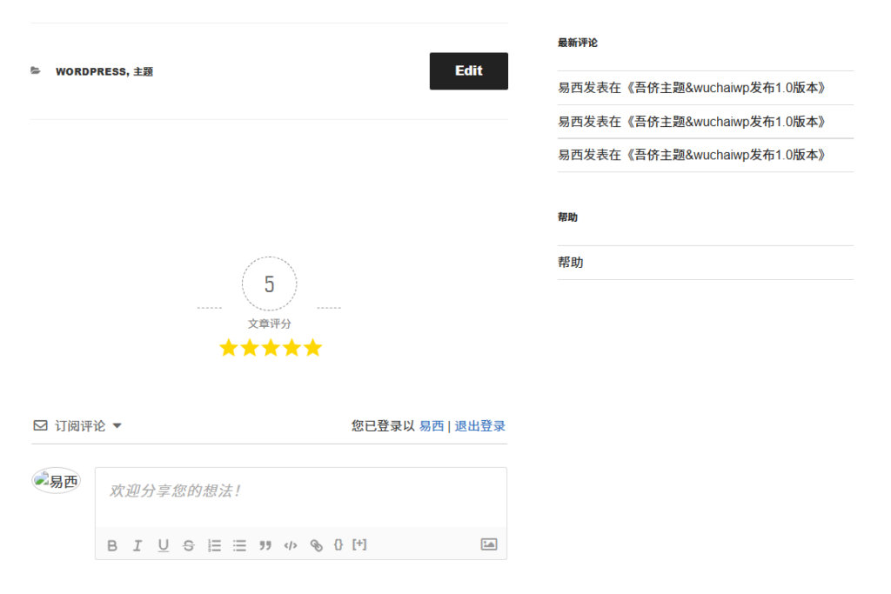Rate the article with the second star
The width and height of the screenshot is (891, 594).
250,348
